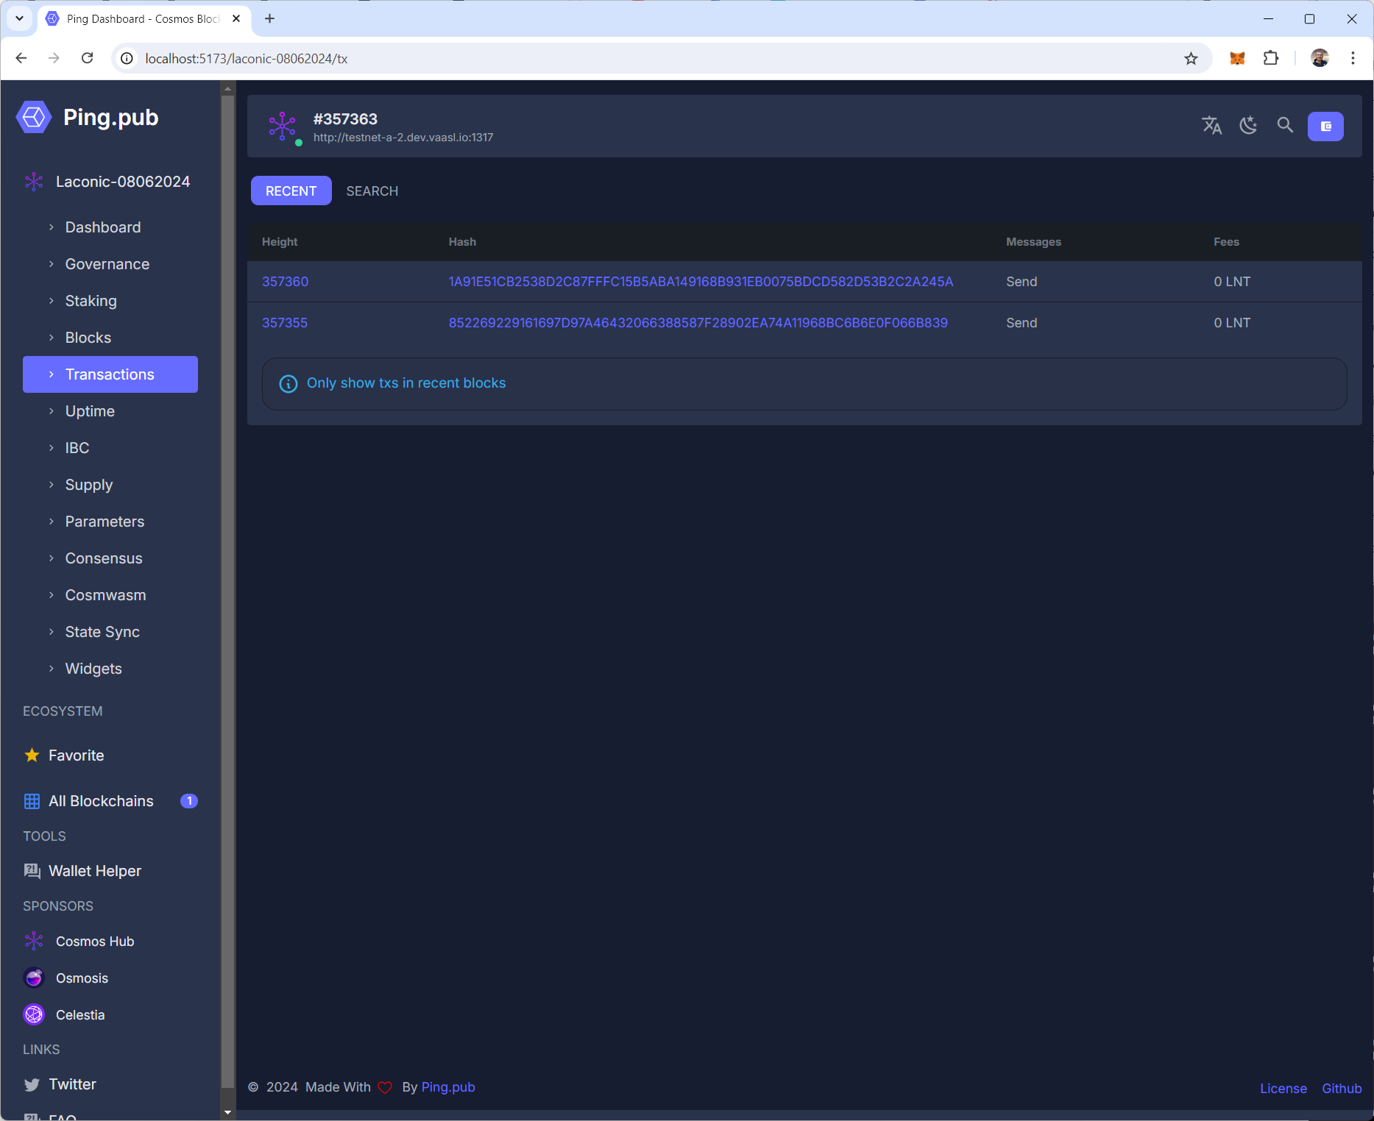Screen dimensions: 1374x1121
Task: Click the Osmosis sponsor icon
Action: point(34,978)
